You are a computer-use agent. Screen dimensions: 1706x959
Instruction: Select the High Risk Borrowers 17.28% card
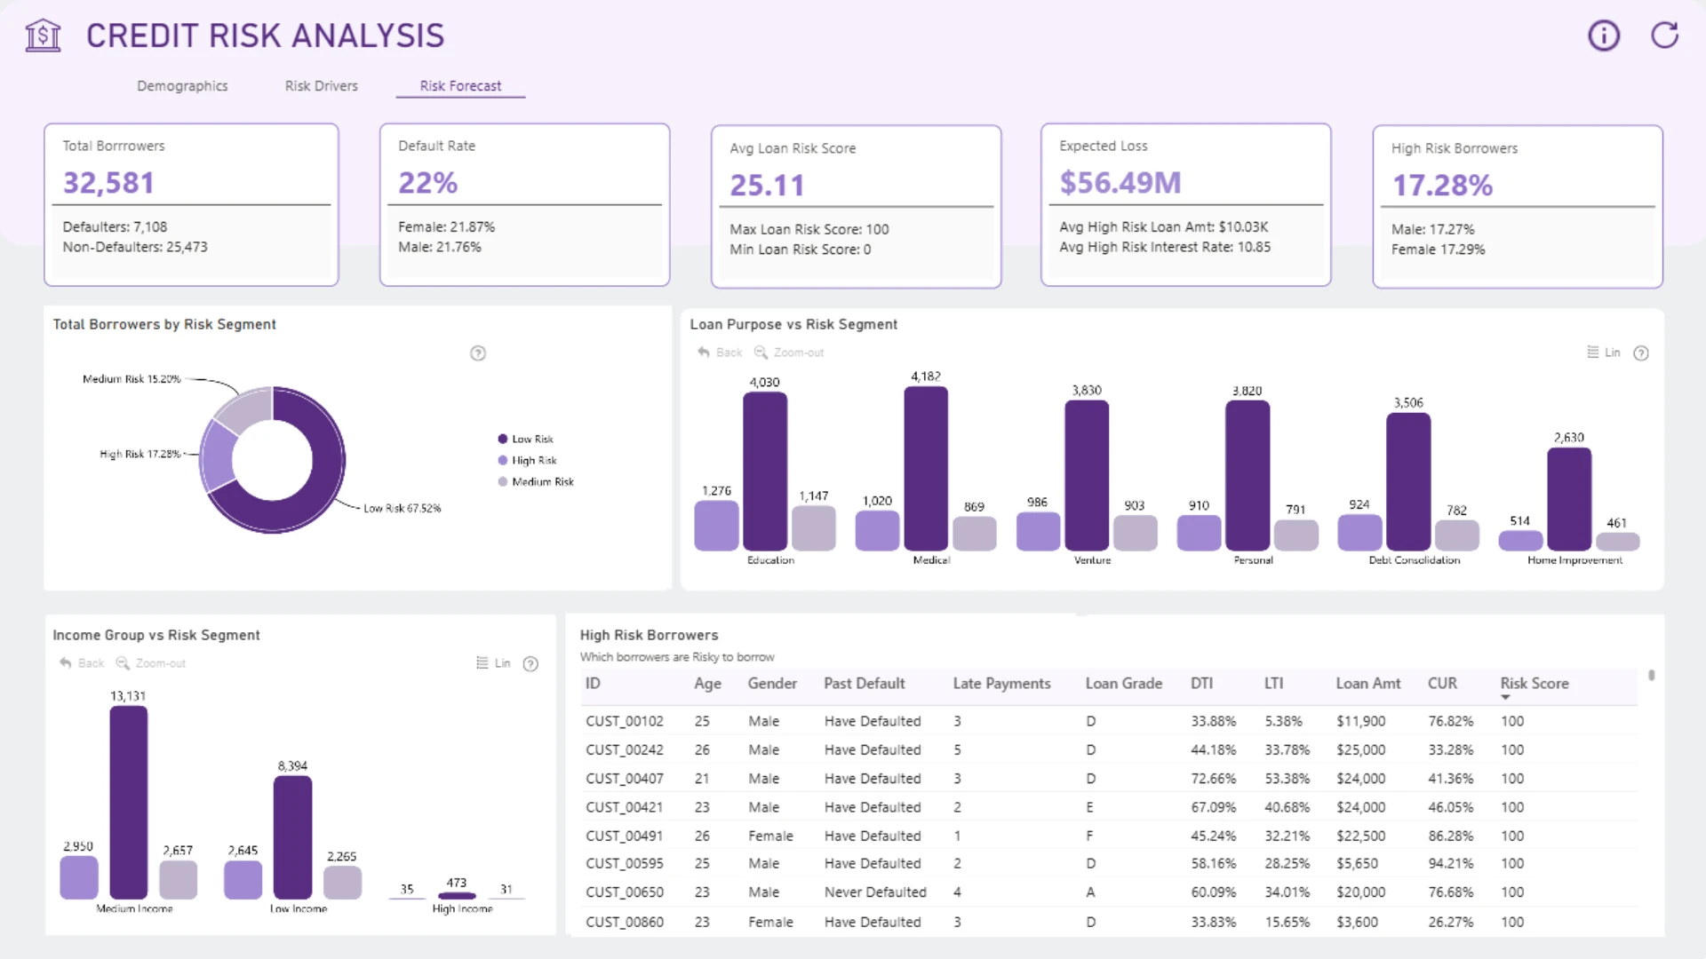tap(1518, 207)
